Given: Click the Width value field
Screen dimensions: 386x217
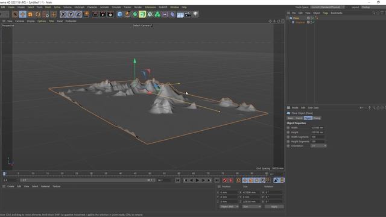Looking at the screenshot, I should [317, 128].
